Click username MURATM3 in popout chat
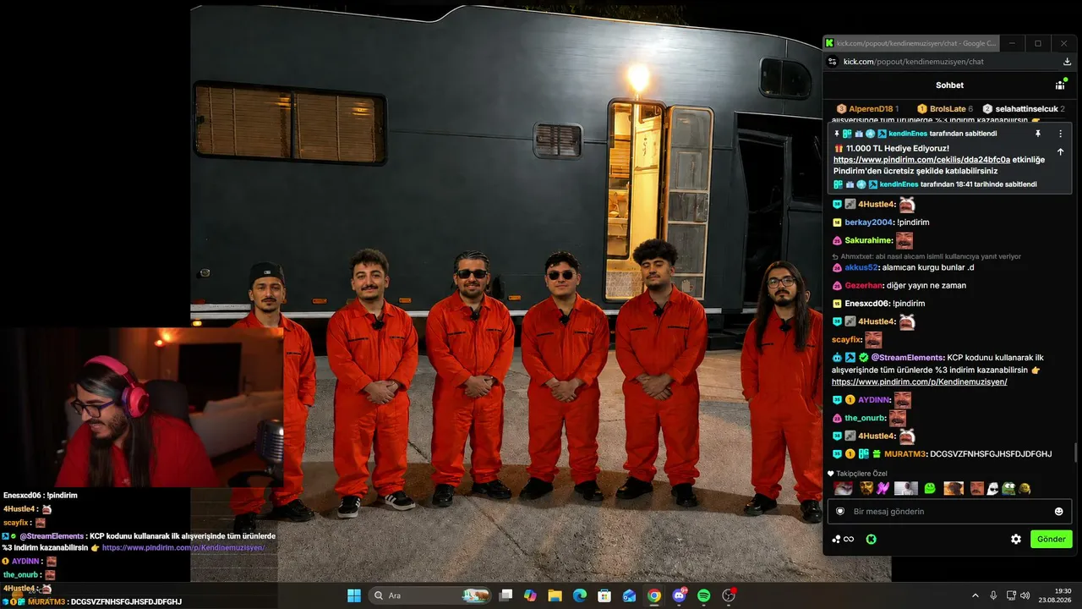This screenshot has width=1082, height=609. tap(904, 454)
